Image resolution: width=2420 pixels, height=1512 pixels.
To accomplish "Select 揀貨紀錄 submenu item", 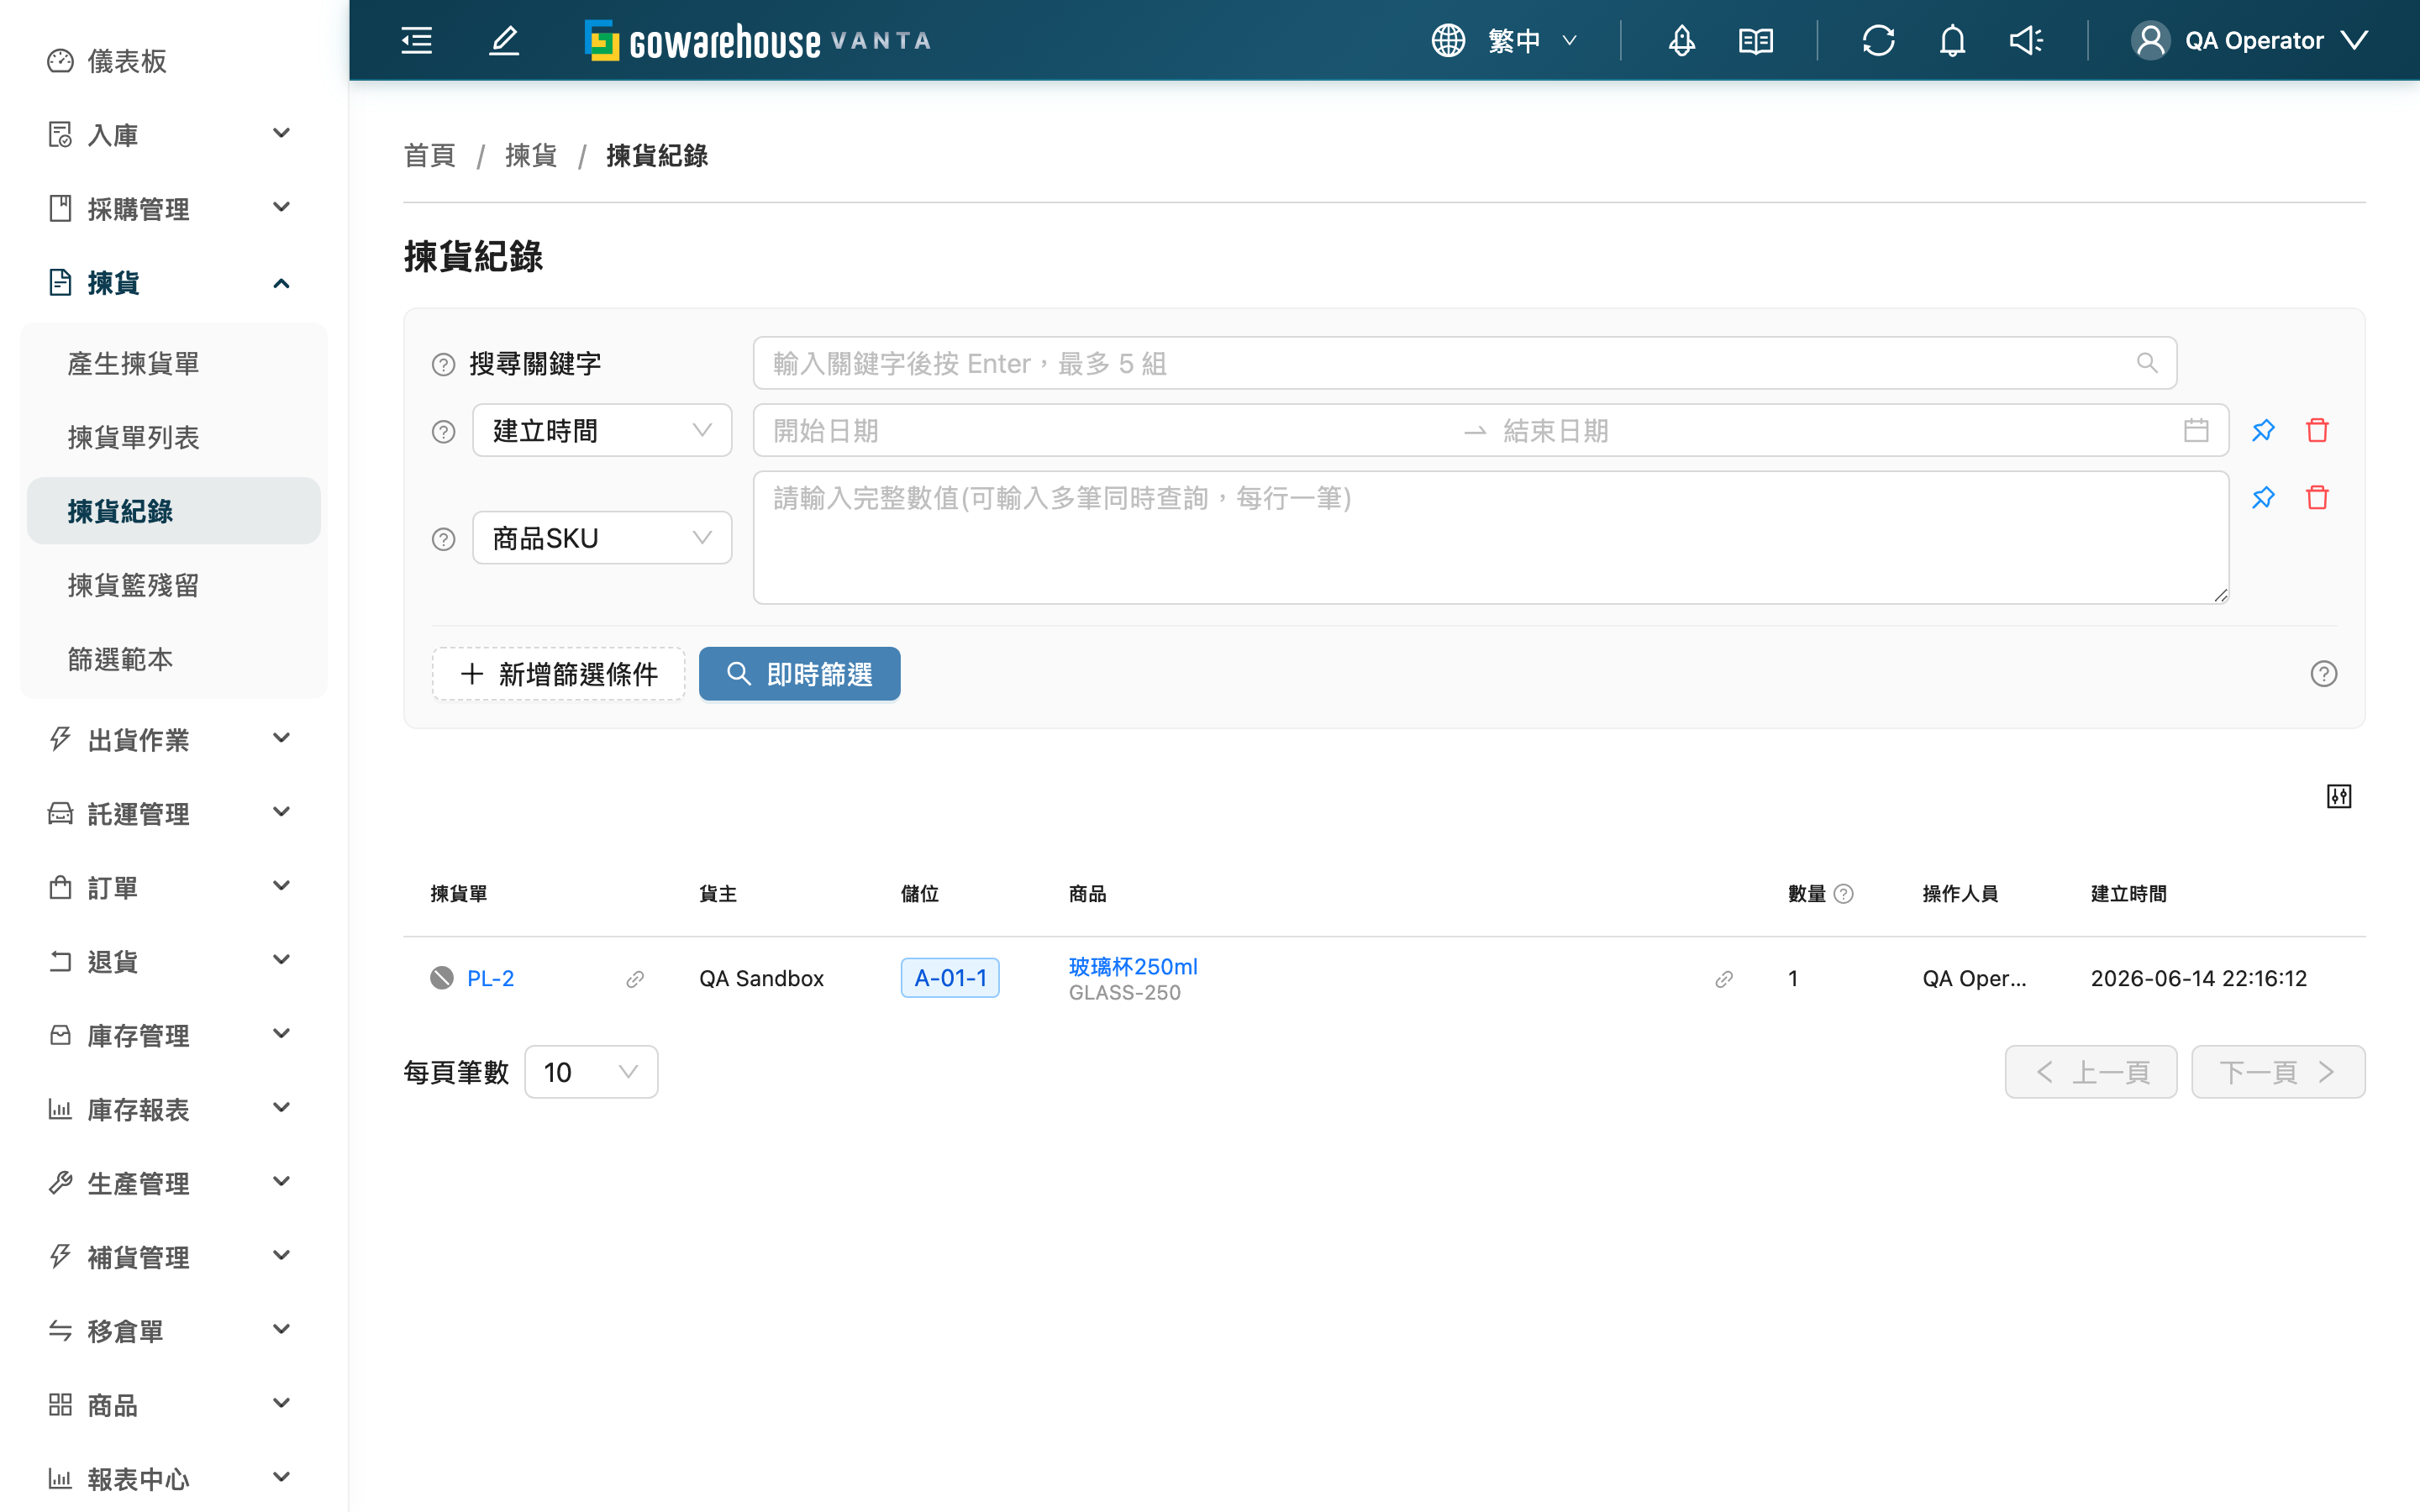I will pyautogui.click(x=174, y=511).
